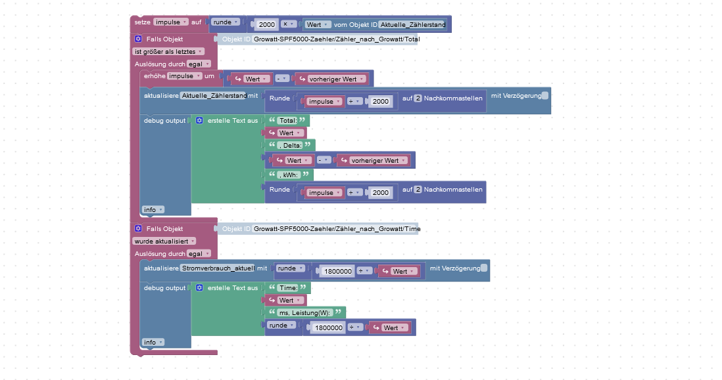Edit 1800000 below ms, Leistung(W): text
The width and height of the screenshot is (722, 380).
328,327
